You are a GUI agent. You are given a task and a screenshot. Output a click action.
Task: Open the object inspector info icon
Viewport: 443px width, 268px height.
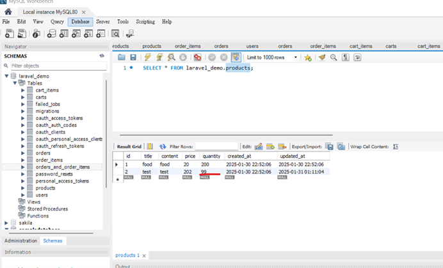coord(36,33)
